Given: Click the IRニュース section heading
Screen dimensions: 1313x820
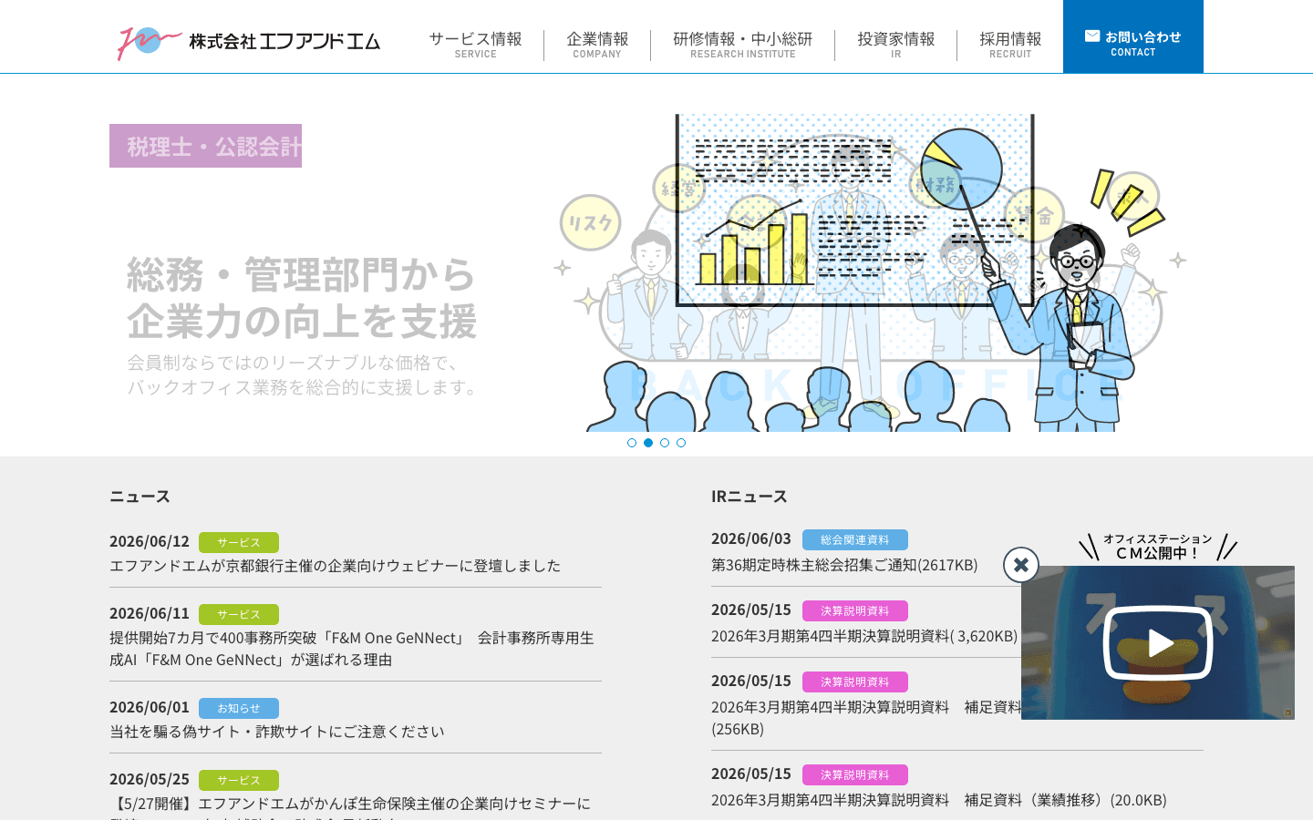Looking at the screenshot, I should tap(750, 497).
